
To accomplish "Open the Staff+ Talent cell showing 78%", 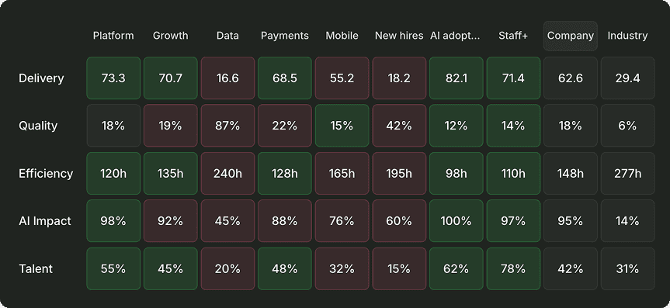I will coord(513,268).
